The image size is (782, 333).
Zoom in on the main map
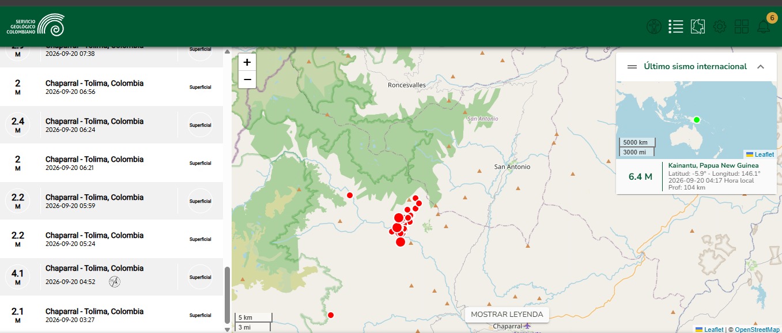(247, 62)
